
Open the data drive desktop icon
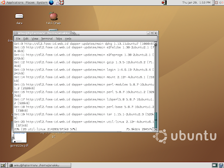coord(19,19)
